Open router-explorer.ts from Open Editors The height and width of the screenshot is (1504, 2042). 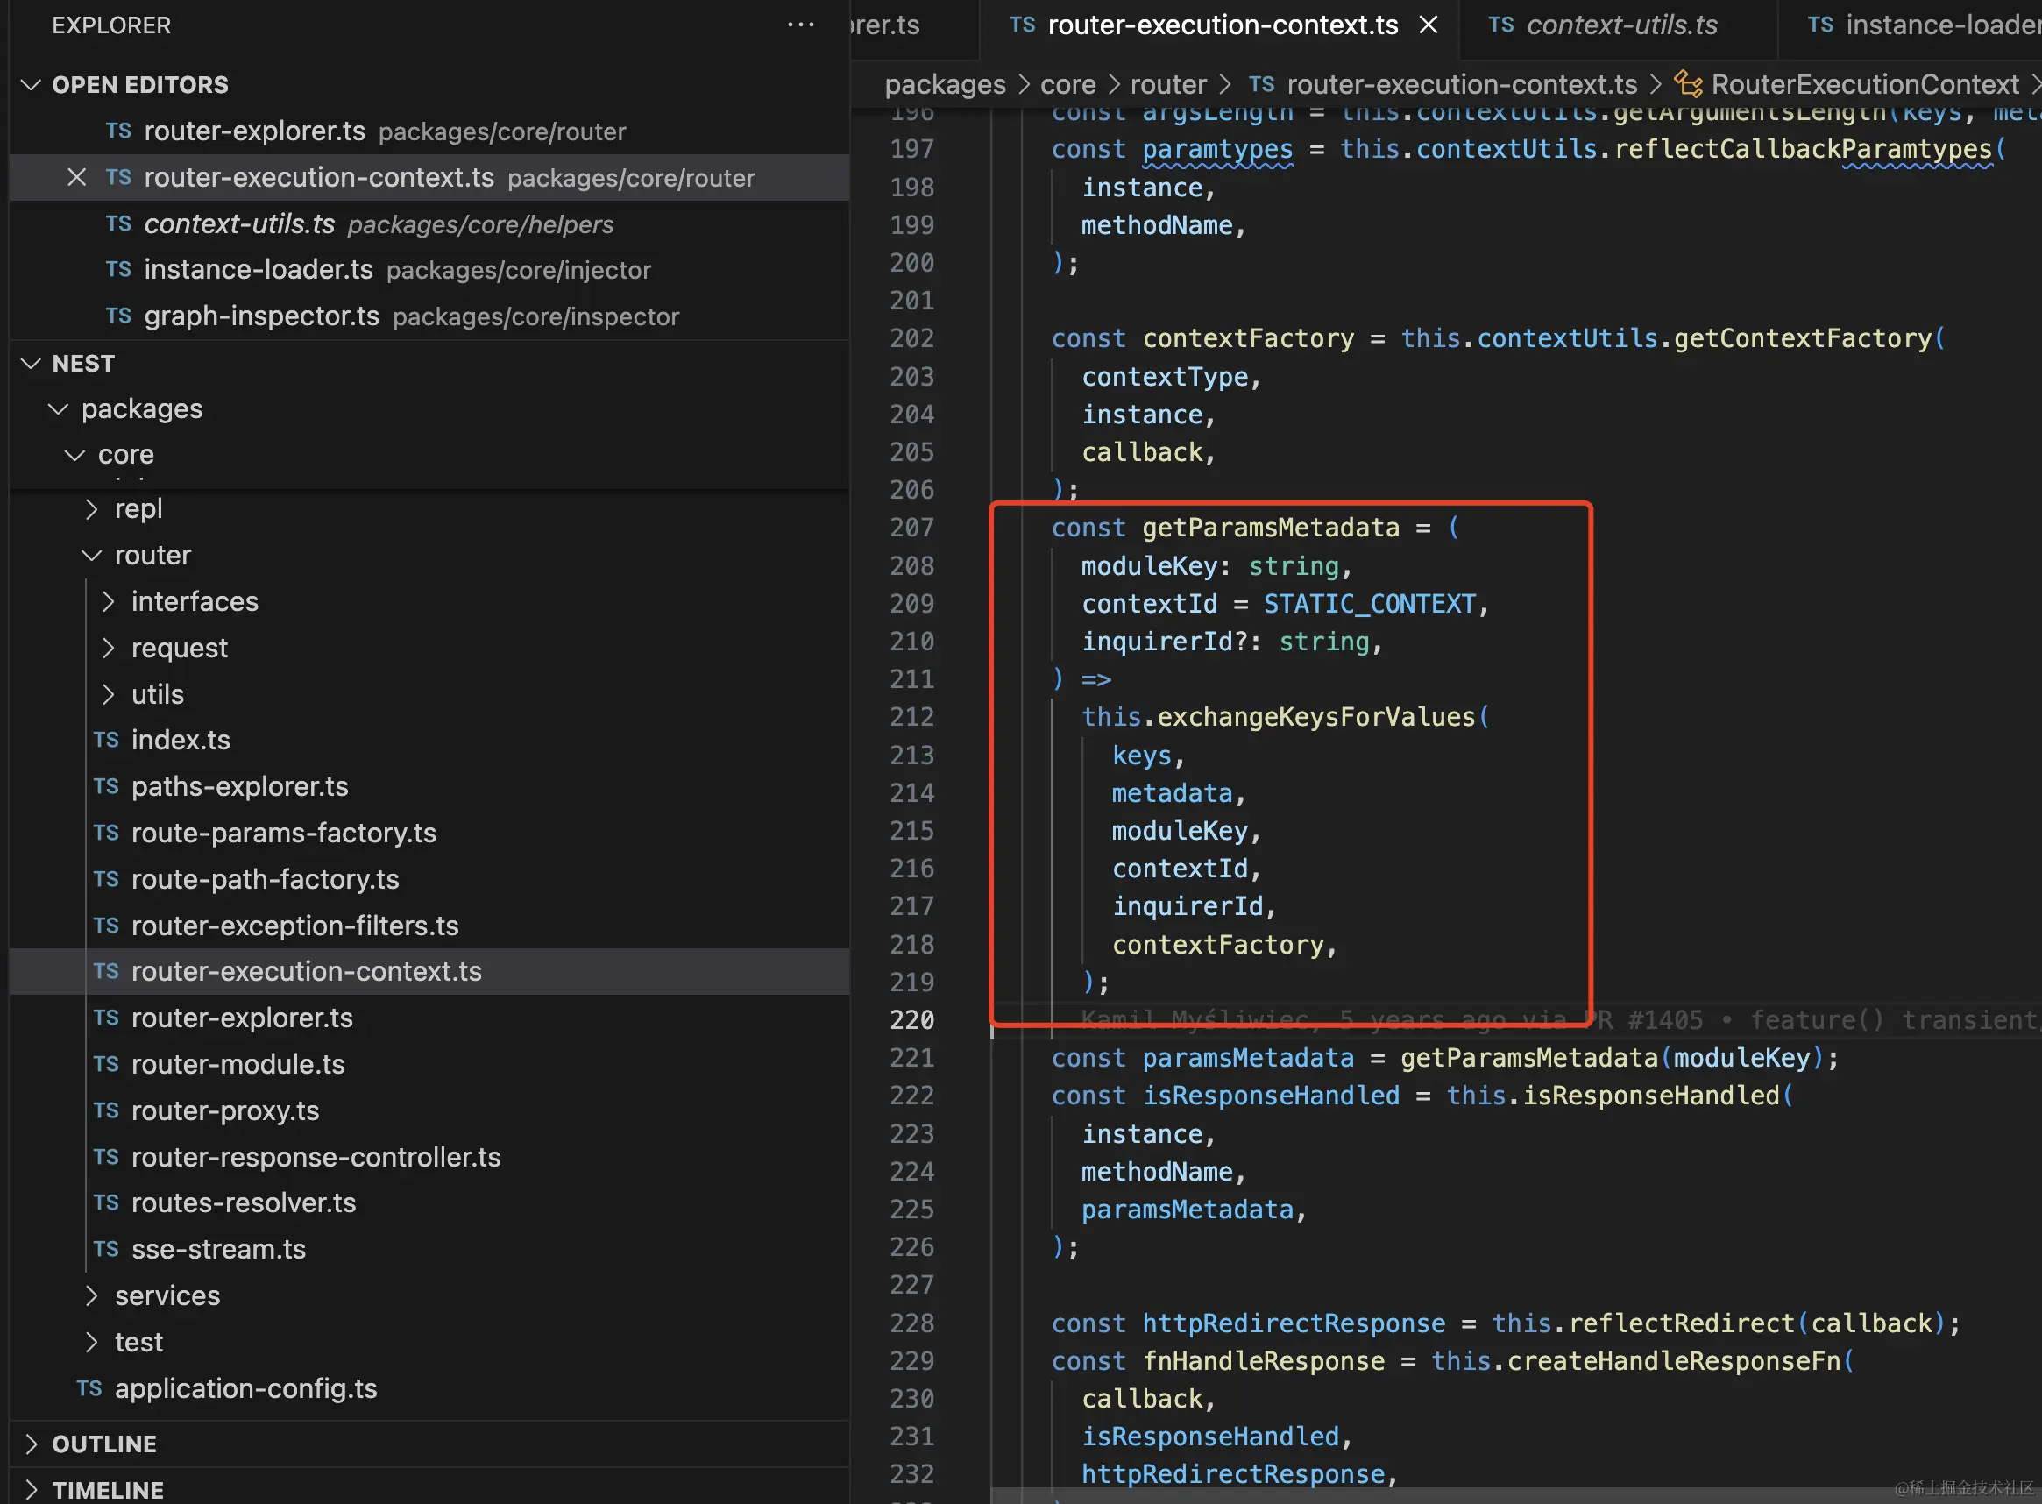pos(429,131)
